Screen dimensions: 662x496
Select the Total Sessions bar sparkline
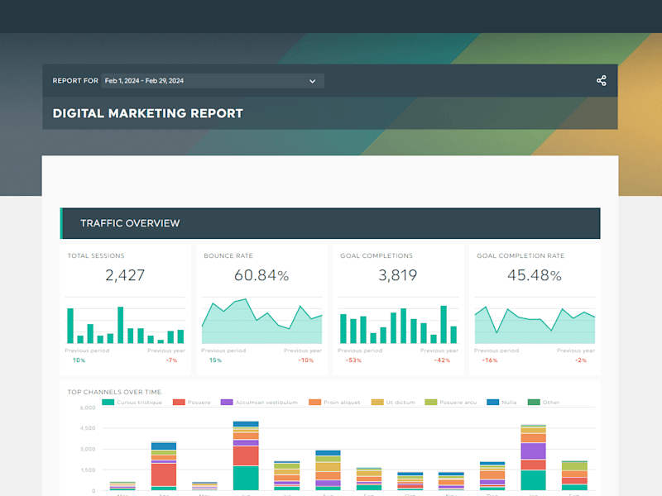coord(126,324)
